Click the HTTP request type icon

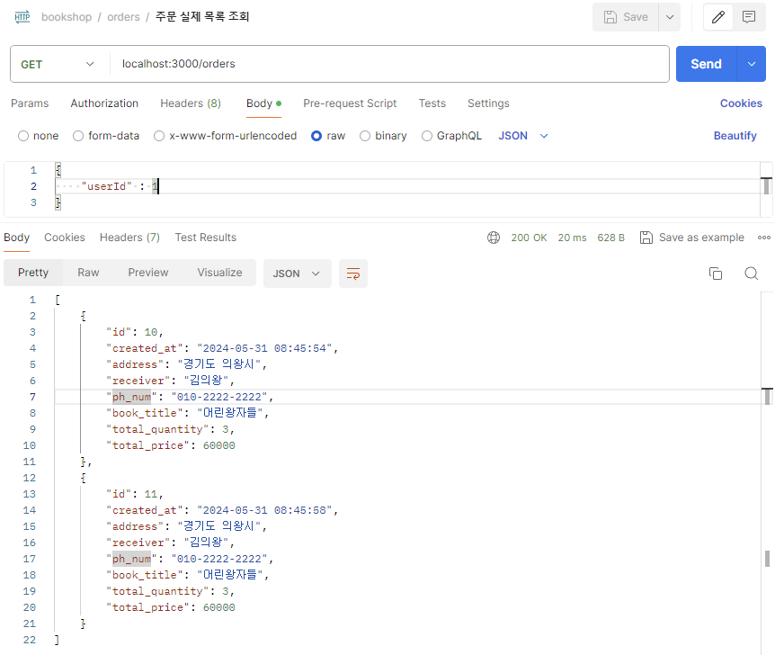22,17
